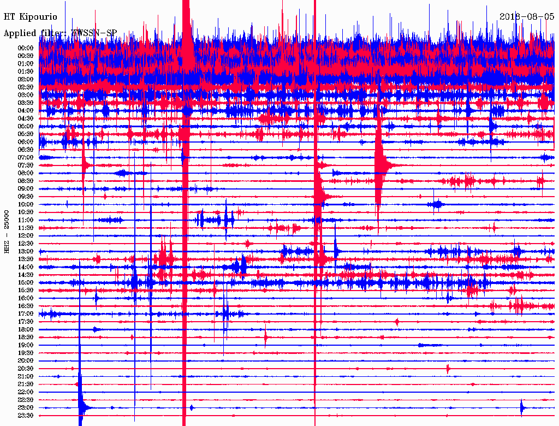The width and height of the screenshot is (559, 426).
Task: Select the 10:00 time label
Action: point(26,204)
